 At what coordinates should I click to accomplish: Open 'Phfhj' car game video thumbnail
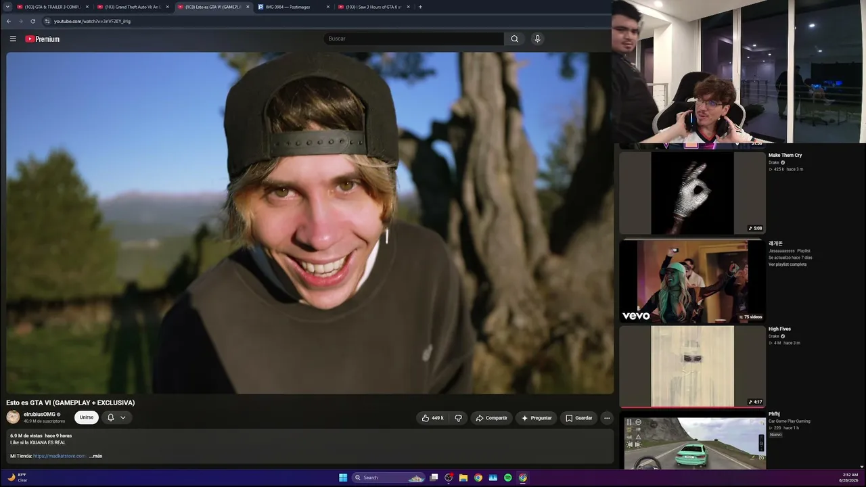click(692, 443)
